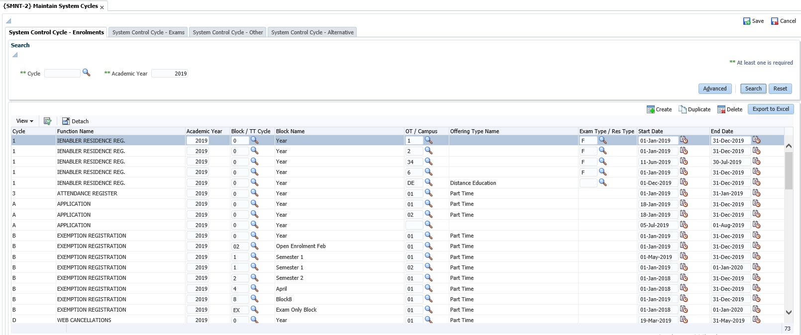Click Query by Example icon beside View
The width and height of the screenshot is (801, 335).
click(48, 121)
